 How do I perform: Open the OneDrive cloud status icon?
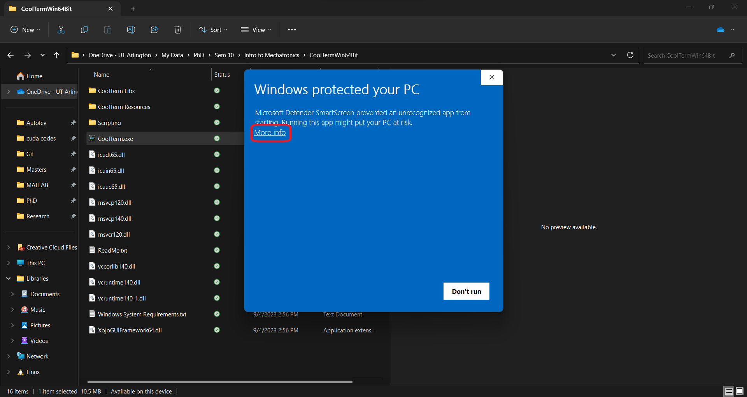coord(721,30)
